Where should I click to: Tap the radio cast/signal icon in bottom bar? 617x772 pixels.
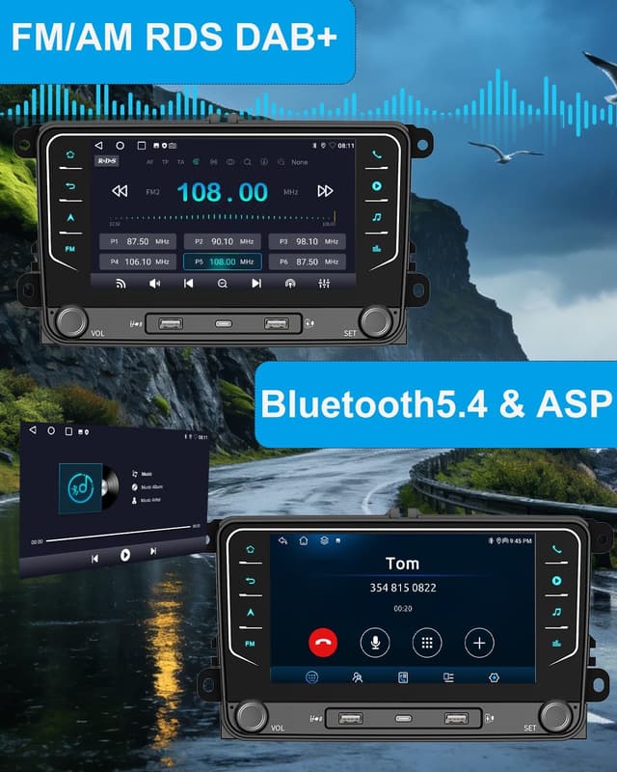pos(121,284)
